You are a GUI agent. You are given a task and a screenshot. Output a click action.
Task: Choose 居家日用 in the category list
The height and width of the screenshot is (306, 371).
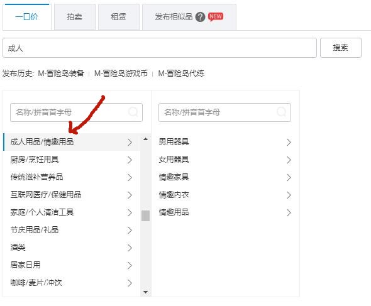click(72, 265)
